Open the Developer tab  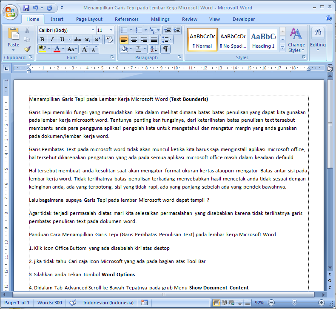coord(244,19)
